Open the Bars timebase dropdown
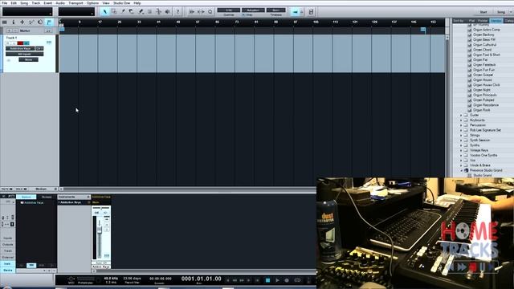 [x=276, y=10]
